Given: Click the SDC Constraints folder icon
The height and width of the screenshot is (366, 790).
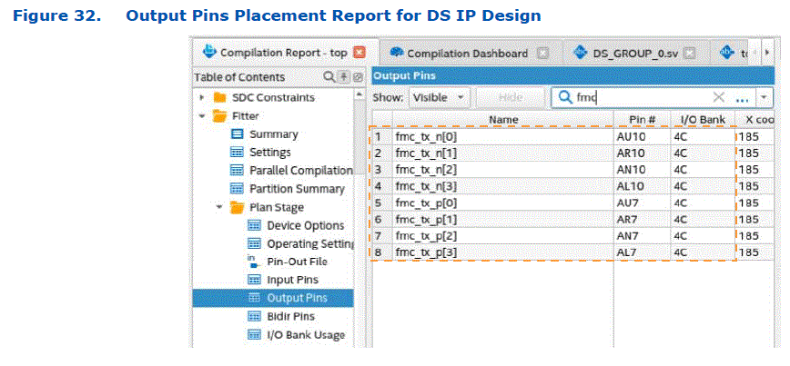Looking at the screenshot, I should [x=219, y=97].
